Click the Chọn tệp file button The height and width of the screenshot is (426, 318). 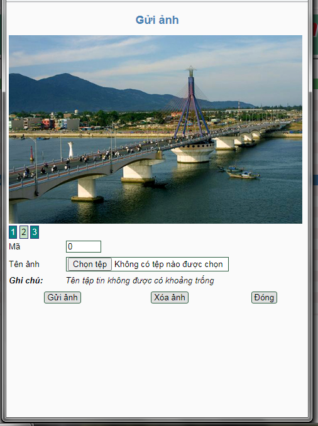(90, 264)
